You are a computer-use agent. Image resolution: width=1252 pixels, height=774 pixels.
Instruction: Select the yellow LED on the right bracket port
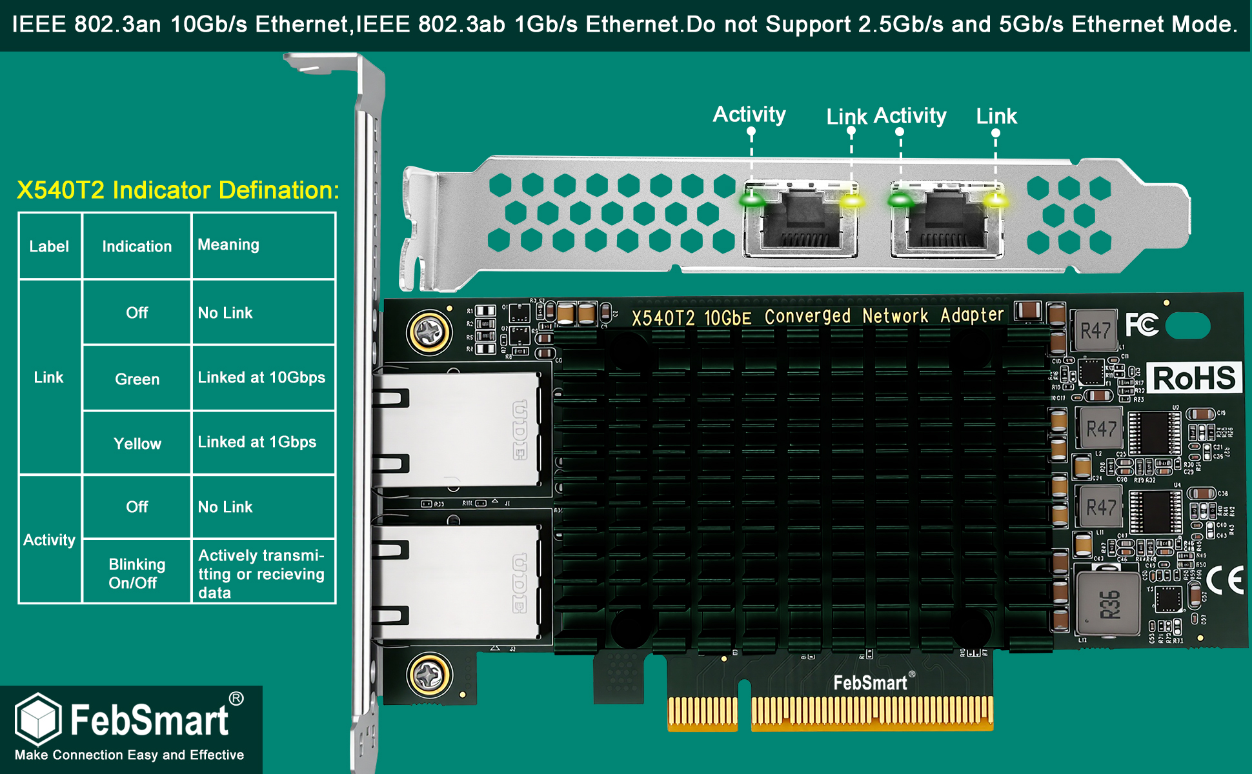pos(996,201)
